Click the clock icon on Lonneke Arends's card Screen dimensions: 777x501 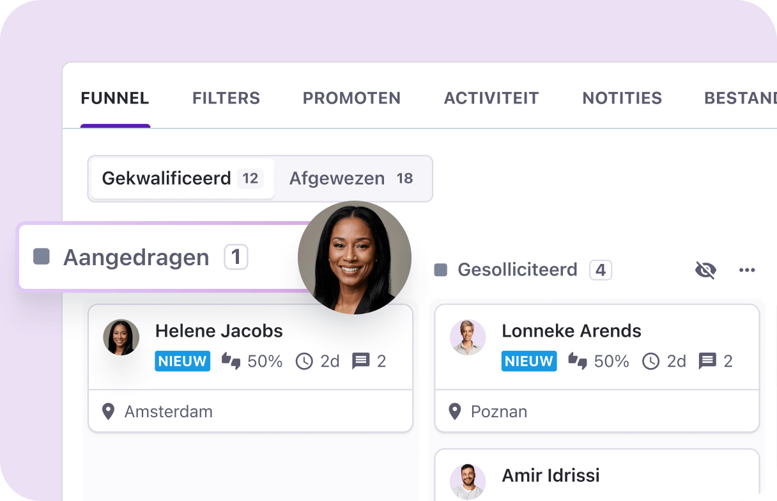click(650, 361)
